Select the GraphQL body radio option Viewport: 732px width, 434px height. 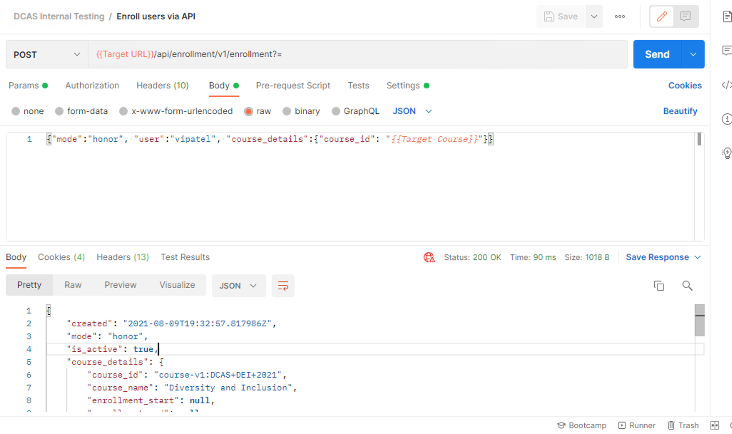click(336, 111)
